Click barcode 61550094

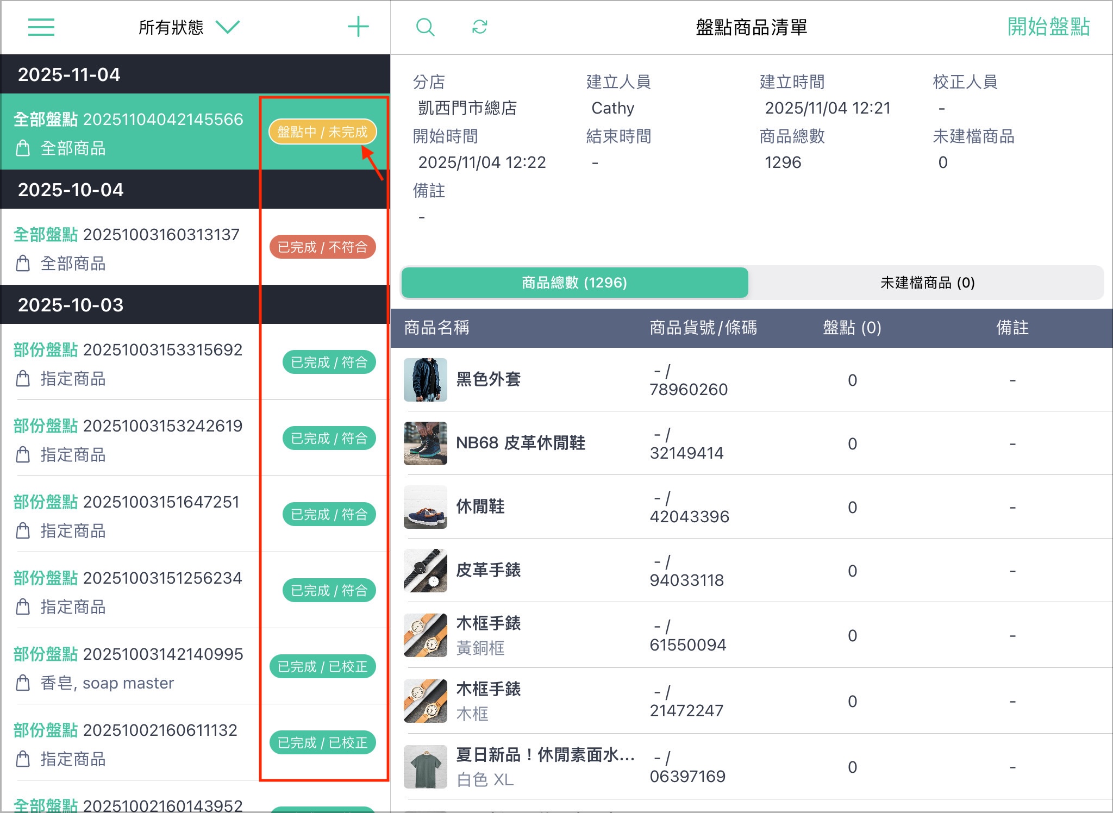pyautogui.click(x=688, y=645)
